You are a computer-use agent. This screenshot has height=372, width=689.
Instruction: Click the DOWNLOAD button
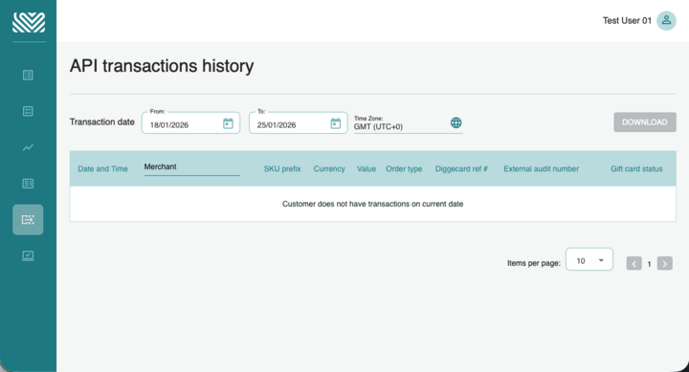[x=645, y=122]
